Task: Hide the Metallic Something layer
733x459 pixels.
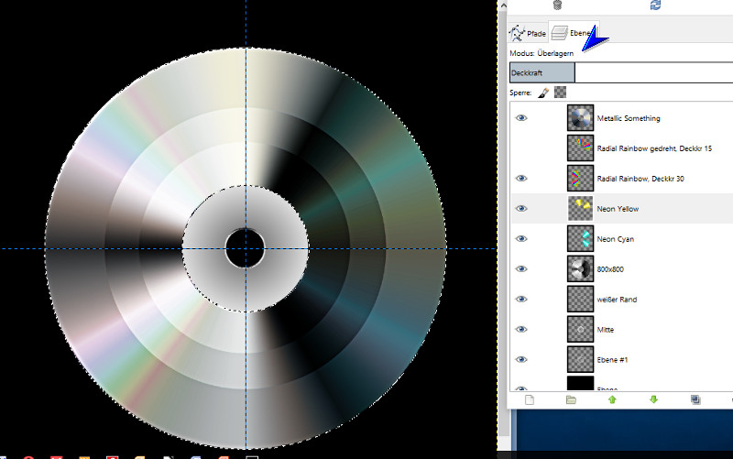Action: [x=521, y=118]
